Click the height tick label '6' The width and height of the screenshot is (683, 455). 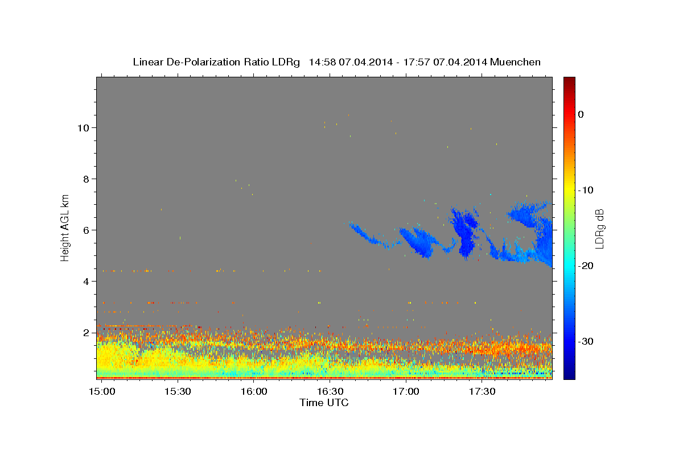tap(87, 230)
